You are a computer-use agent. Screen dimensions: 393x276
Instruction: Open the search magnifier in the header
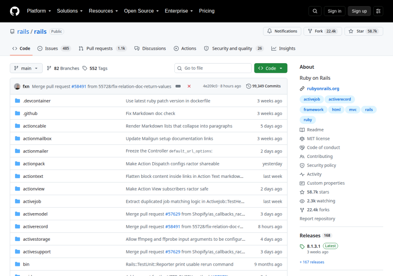315,11
